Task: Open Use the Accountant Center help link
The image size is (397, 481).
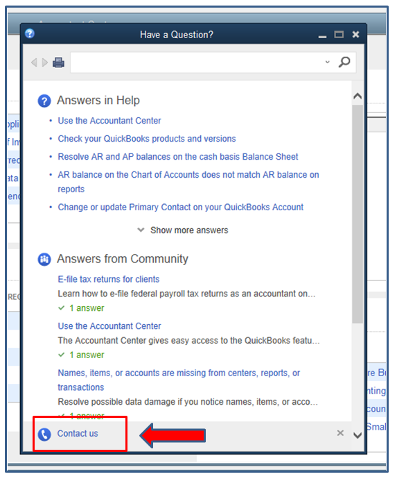Action: (x=109, y=121)
